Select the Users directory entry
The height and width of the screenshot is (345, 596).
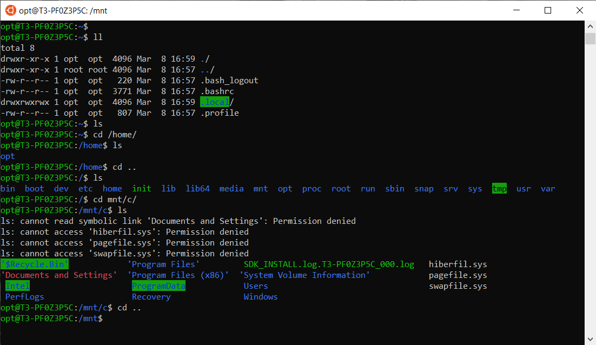pyautogui.click(x=255, y=286)
